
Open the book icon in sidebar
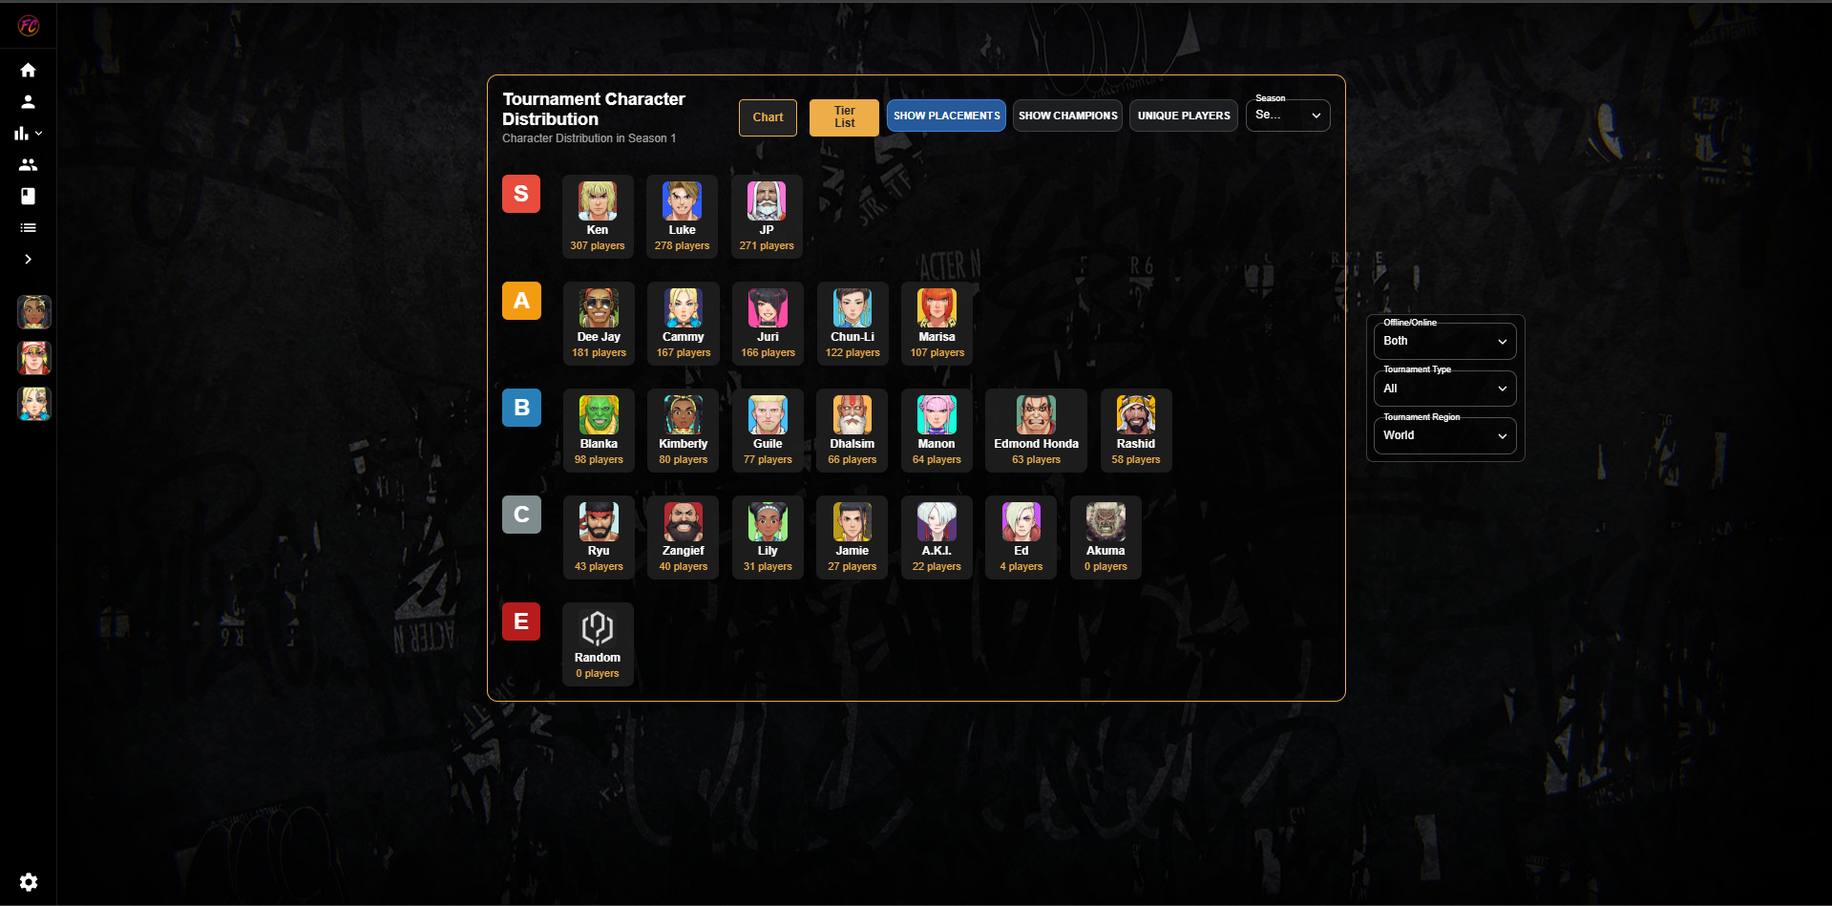coord(28,196)
